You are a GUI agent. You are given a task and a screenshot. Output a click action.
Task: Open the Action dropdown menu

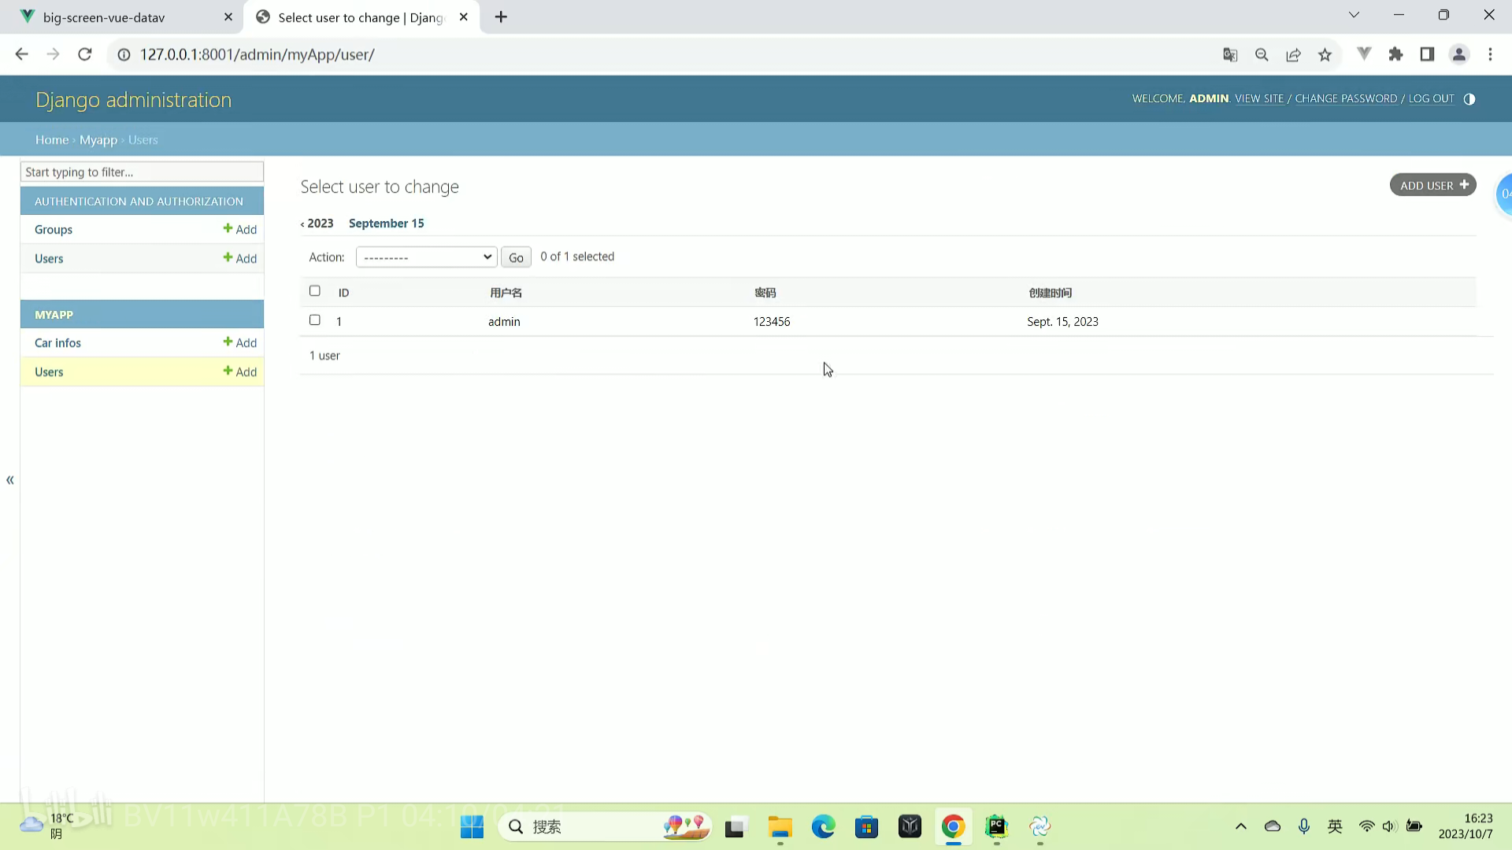coord(426,257)
